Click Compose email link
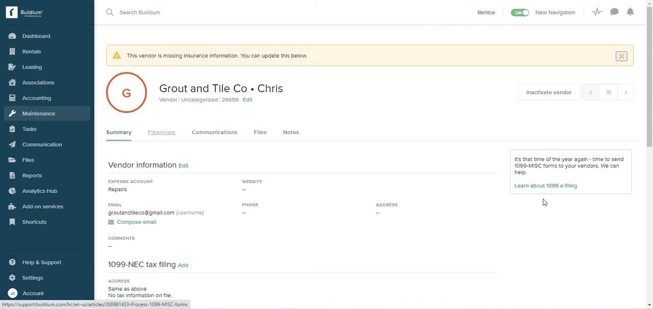This screenshot has height=309, width=653. pyautogui.click(x=137, y=222)
